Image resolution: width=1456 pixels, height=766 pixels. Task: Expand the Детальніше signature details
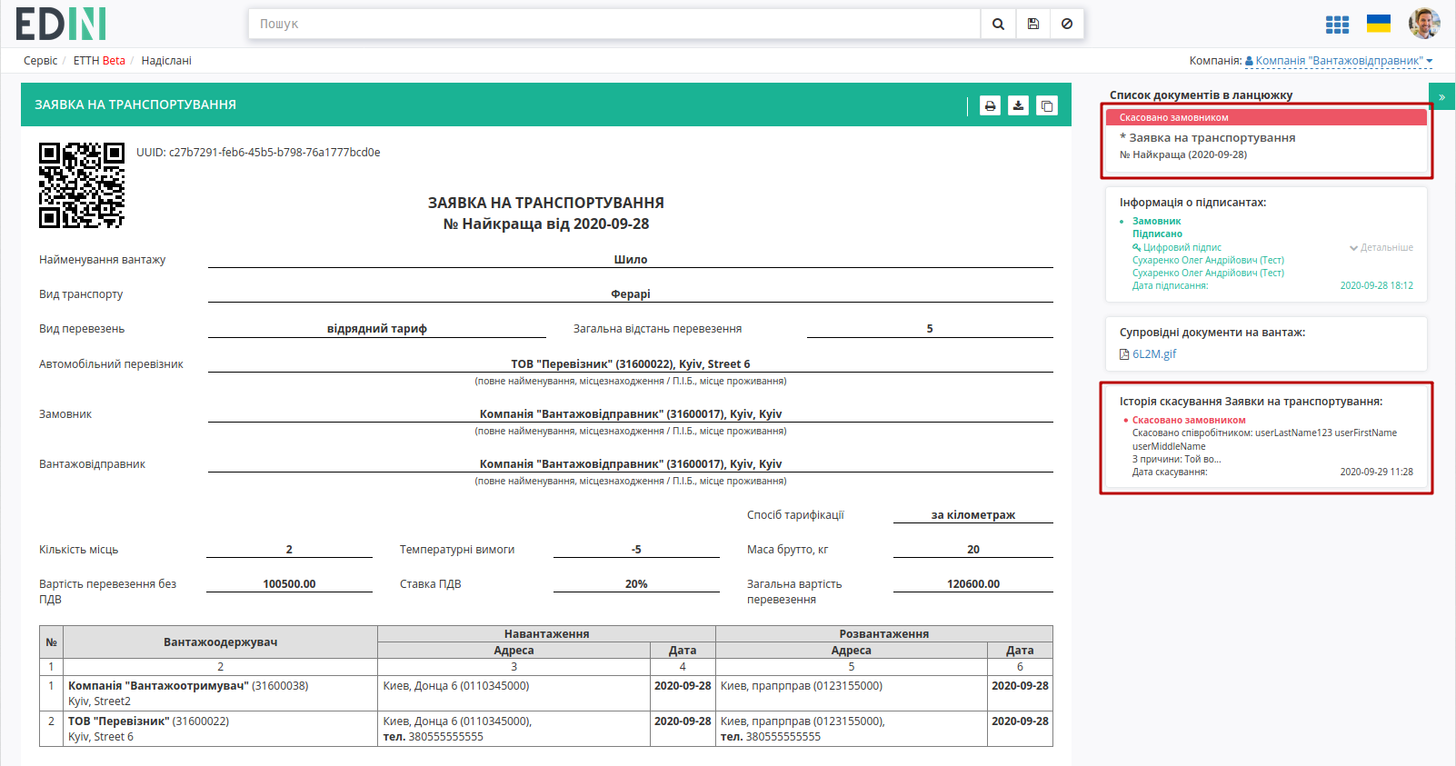click(1381, 247)
